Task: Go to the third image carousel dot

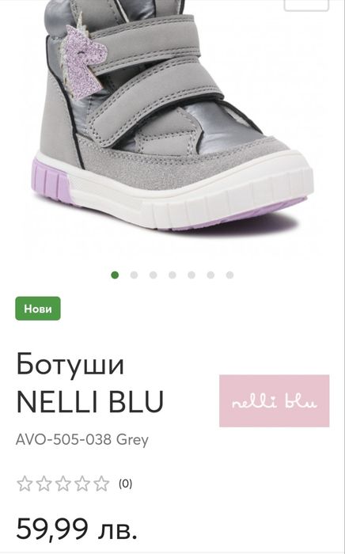Action: click(x=153, y=275)
